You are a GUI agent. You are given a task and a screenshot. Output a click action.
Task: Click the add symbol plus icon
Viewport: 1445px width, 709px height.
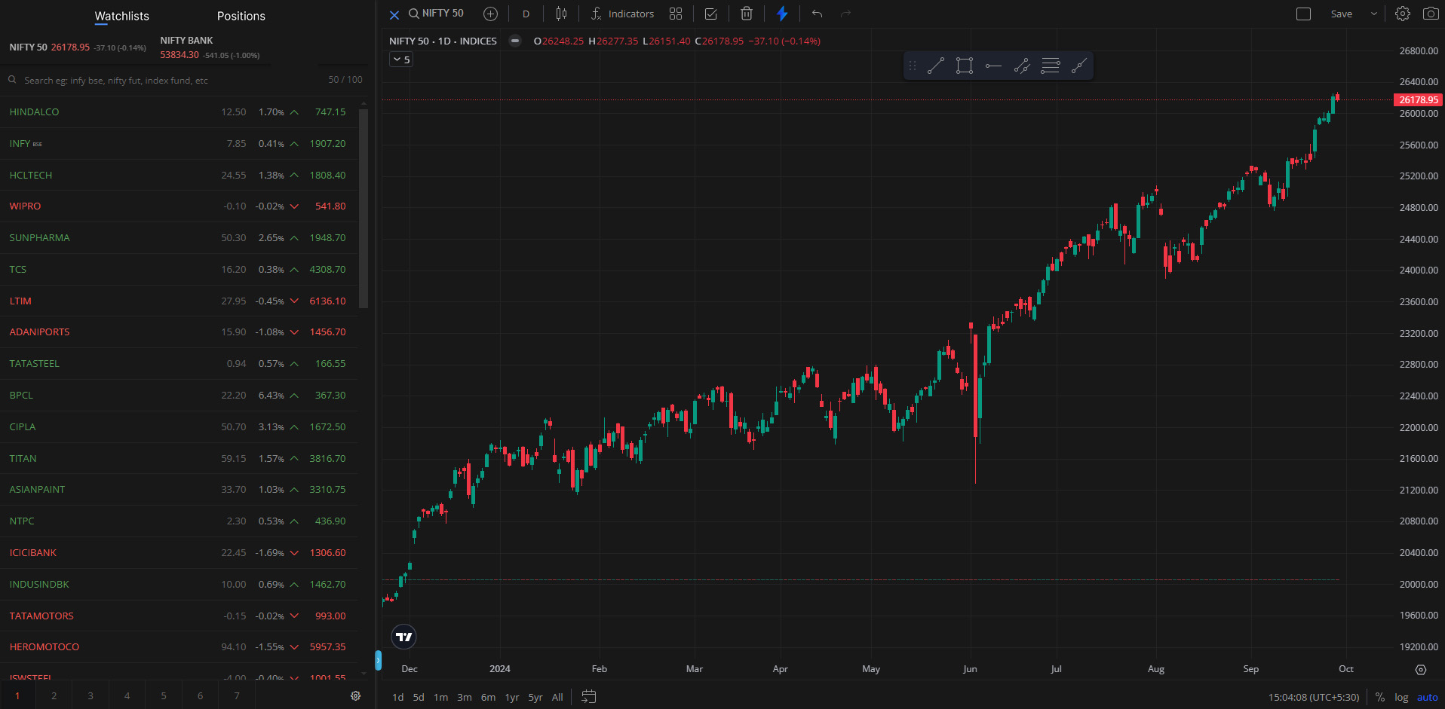[490, 14]
